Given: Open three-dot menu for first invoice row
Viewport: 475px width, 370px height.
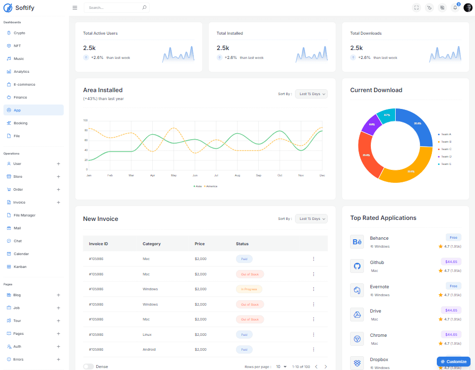Looking at the screenshot, I should pyautogui.click(x=313, y=259).
